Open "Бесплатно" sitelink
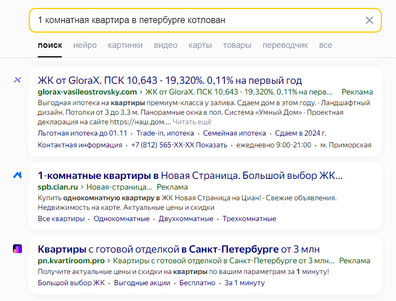 coord(197,283)
